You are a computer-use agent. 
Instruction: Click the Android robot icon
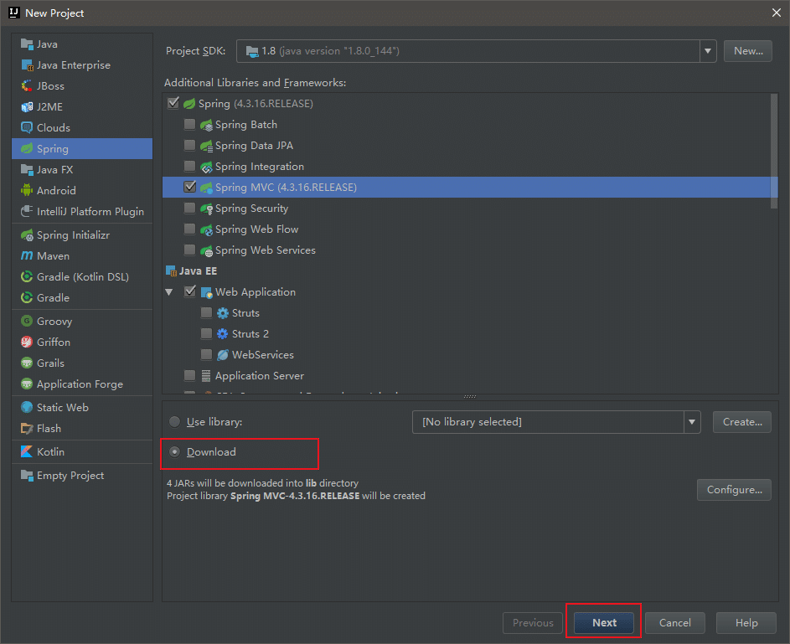point(27,190)
